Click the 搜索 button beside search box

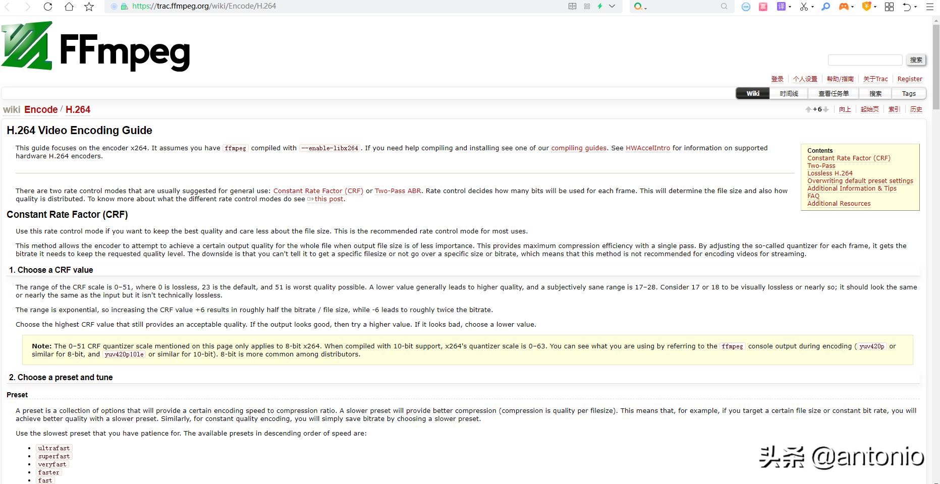coord(916,60)
